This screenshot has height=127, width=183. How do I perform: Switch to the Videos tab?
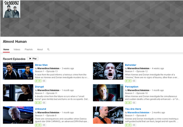coord(17,49)
